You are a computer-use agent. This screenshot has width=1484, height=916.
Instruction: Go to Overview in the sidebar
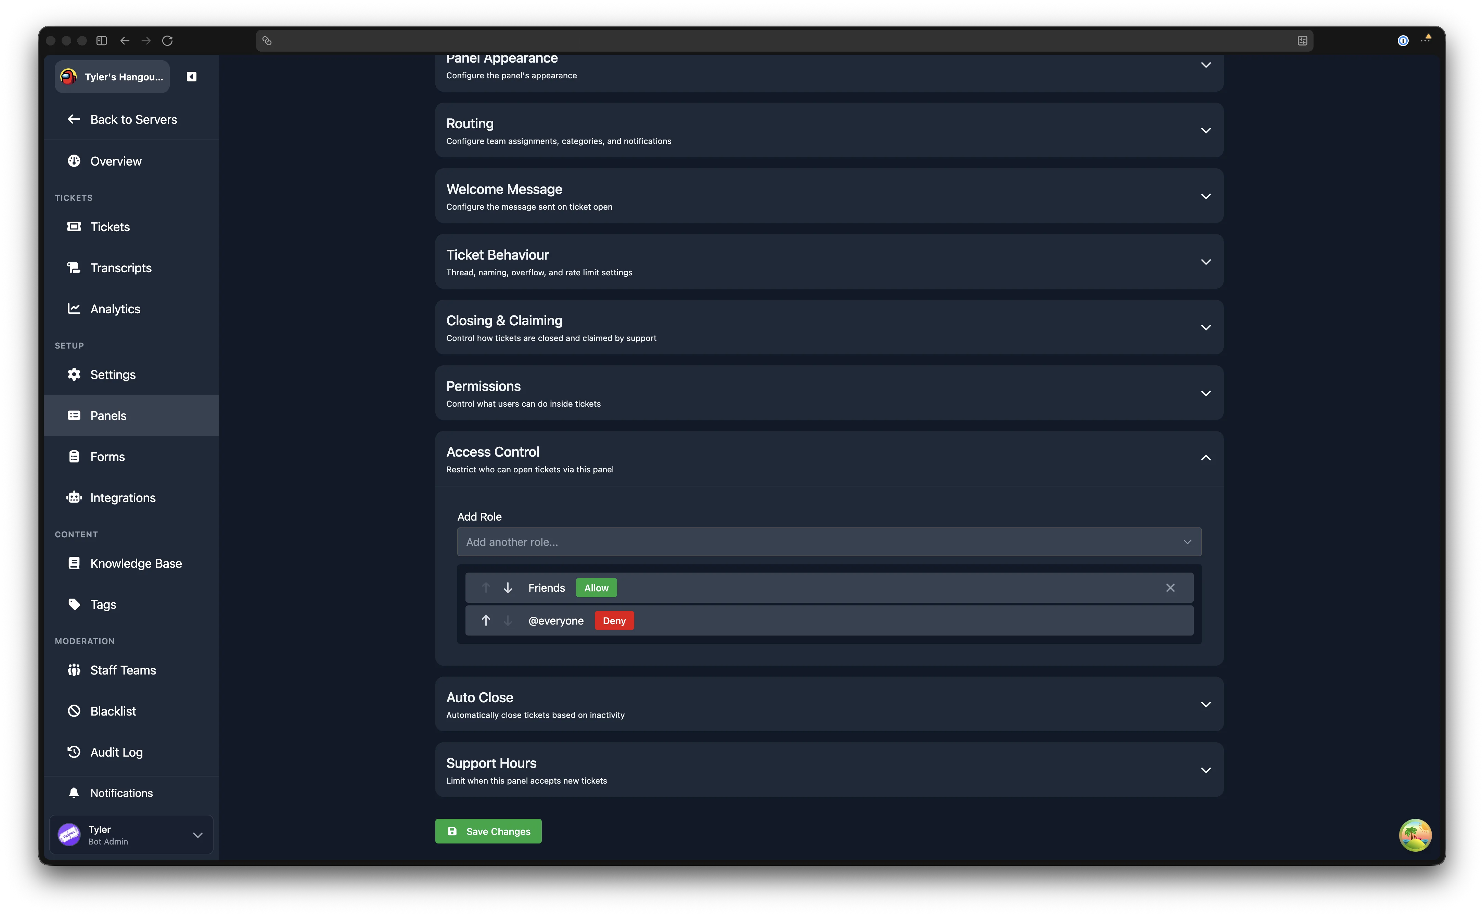pos(131,160)
